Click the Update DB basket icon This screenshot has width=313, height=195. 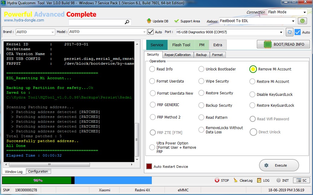[x=149, y=21]
